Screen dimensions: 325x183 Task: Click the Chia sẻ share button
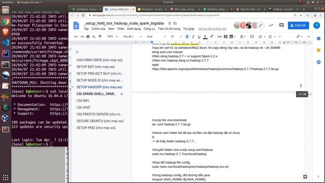[x=298, y=25]
